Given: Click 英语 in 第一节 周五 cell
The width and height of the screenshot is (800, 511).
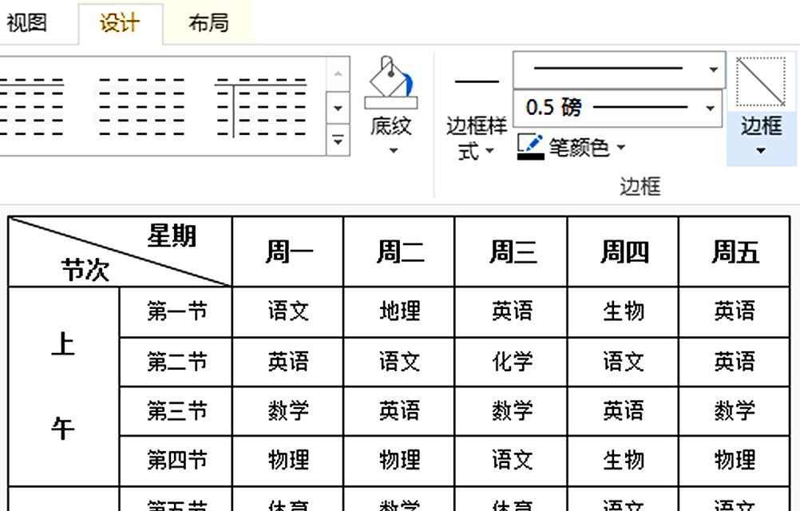Looking at the screenshot, I should click(735, 311).
